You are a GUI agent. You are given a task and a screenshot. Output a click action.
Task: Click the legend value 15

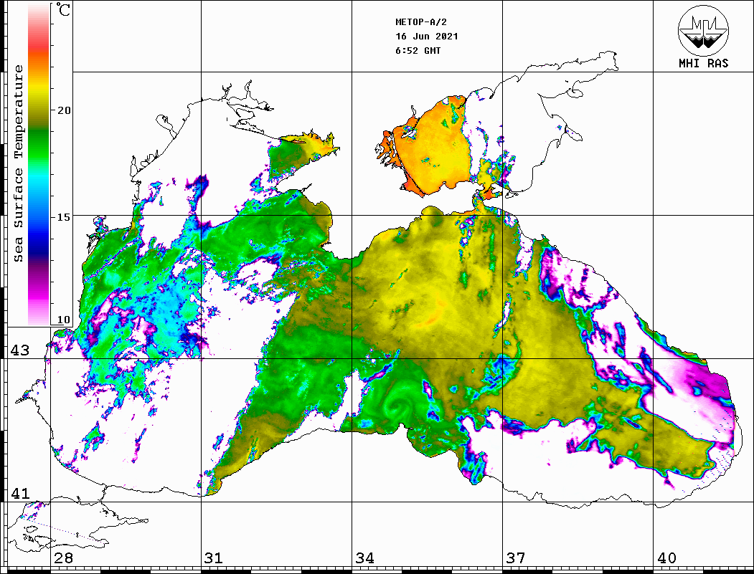pos(64,217)
